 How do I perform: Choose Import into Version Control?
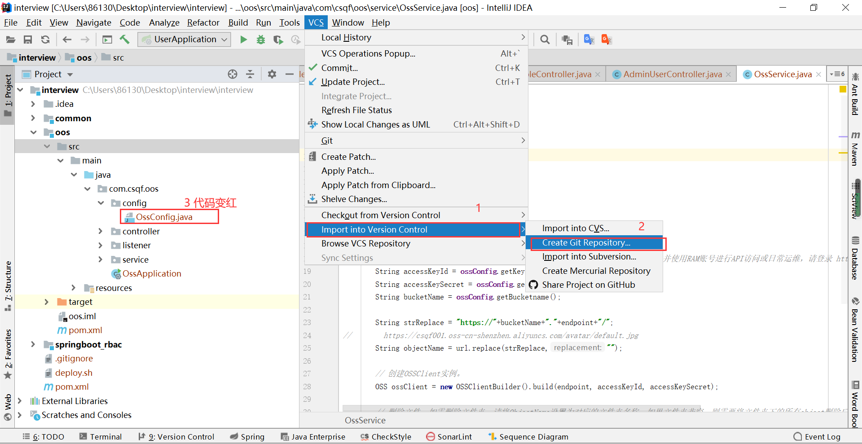[x=416, y=230]
